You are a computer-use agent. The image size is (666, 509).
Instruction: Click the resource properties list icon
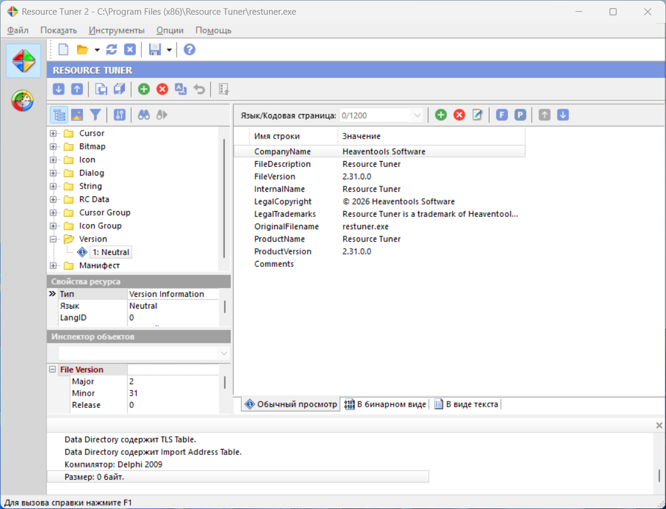(224, 89)
